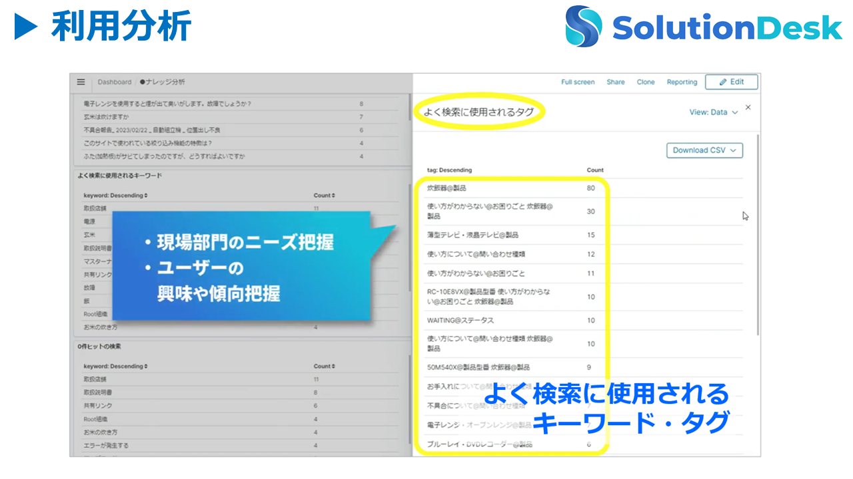Screen dimensions: 853x479
Task: Open Reporting menu
Action: pyautogui.click(x=682, y=82)
